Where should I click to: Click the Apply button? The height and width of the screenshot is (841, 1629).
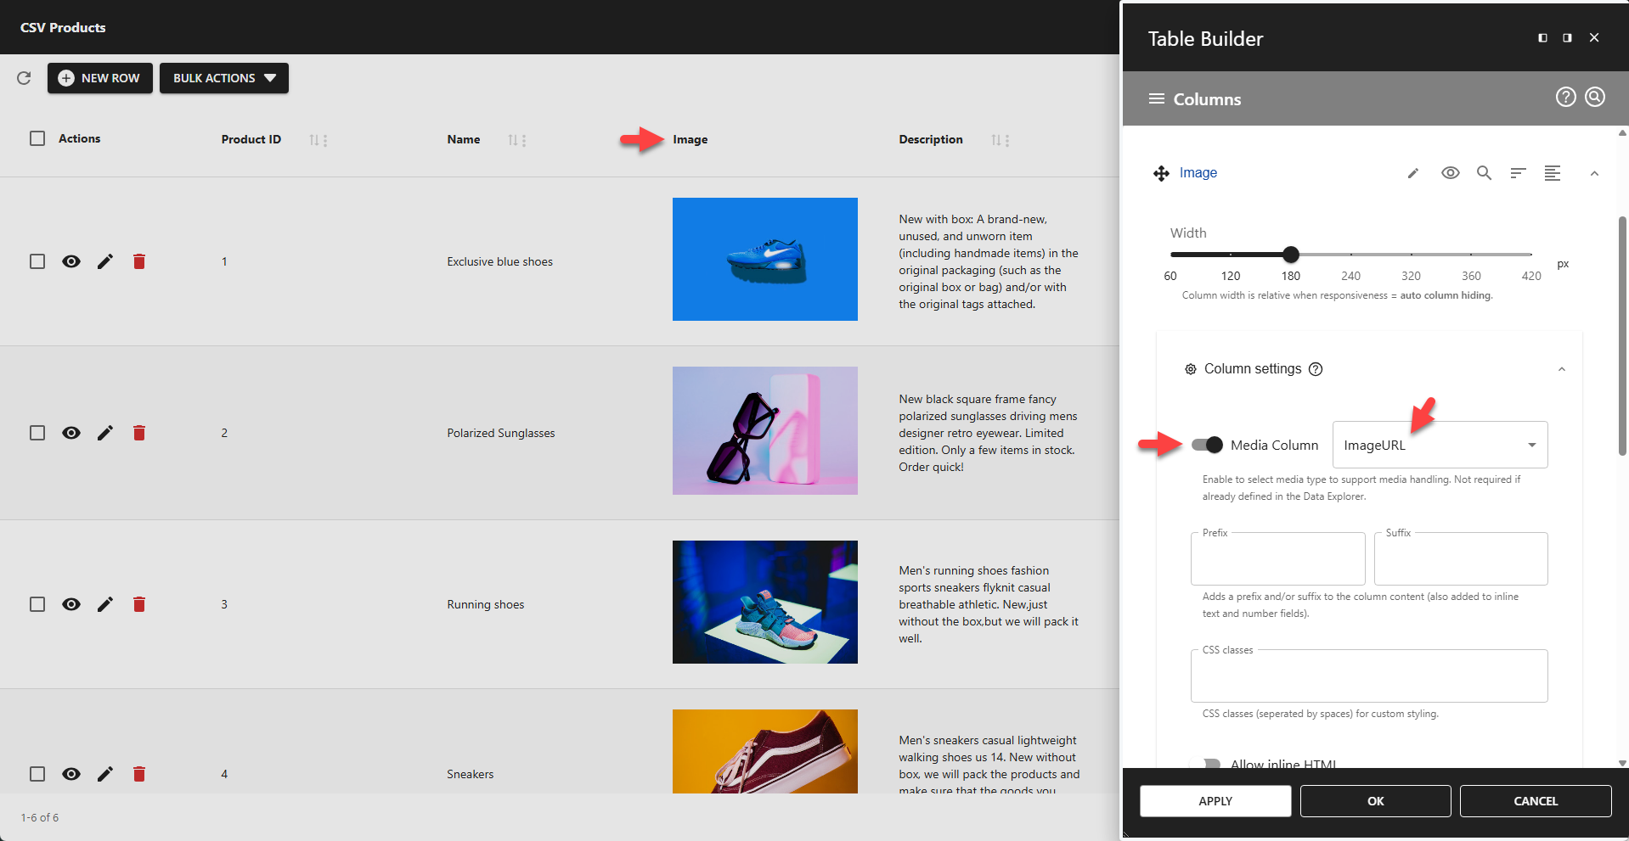coord(1215,801)
